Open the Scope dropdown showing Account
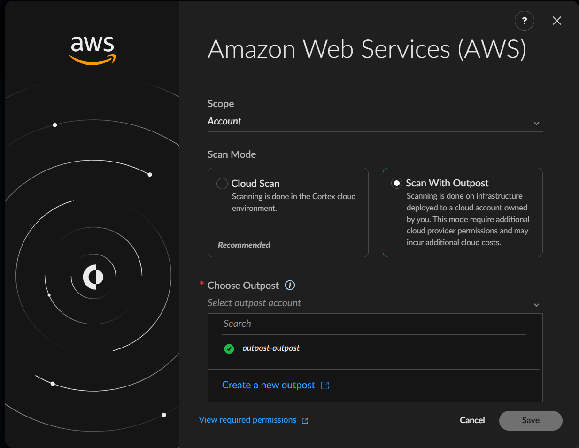 tap(366, 121)
